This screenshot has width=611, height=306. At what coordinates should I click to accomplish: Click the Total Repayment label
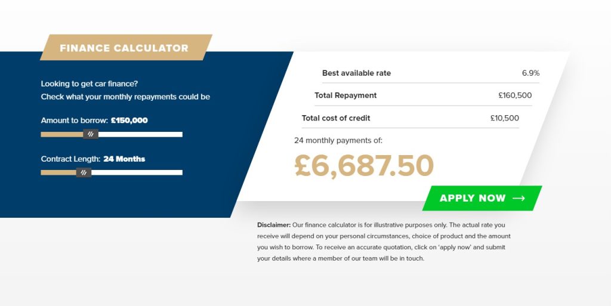pyautogui.click(x=345, y=95)
